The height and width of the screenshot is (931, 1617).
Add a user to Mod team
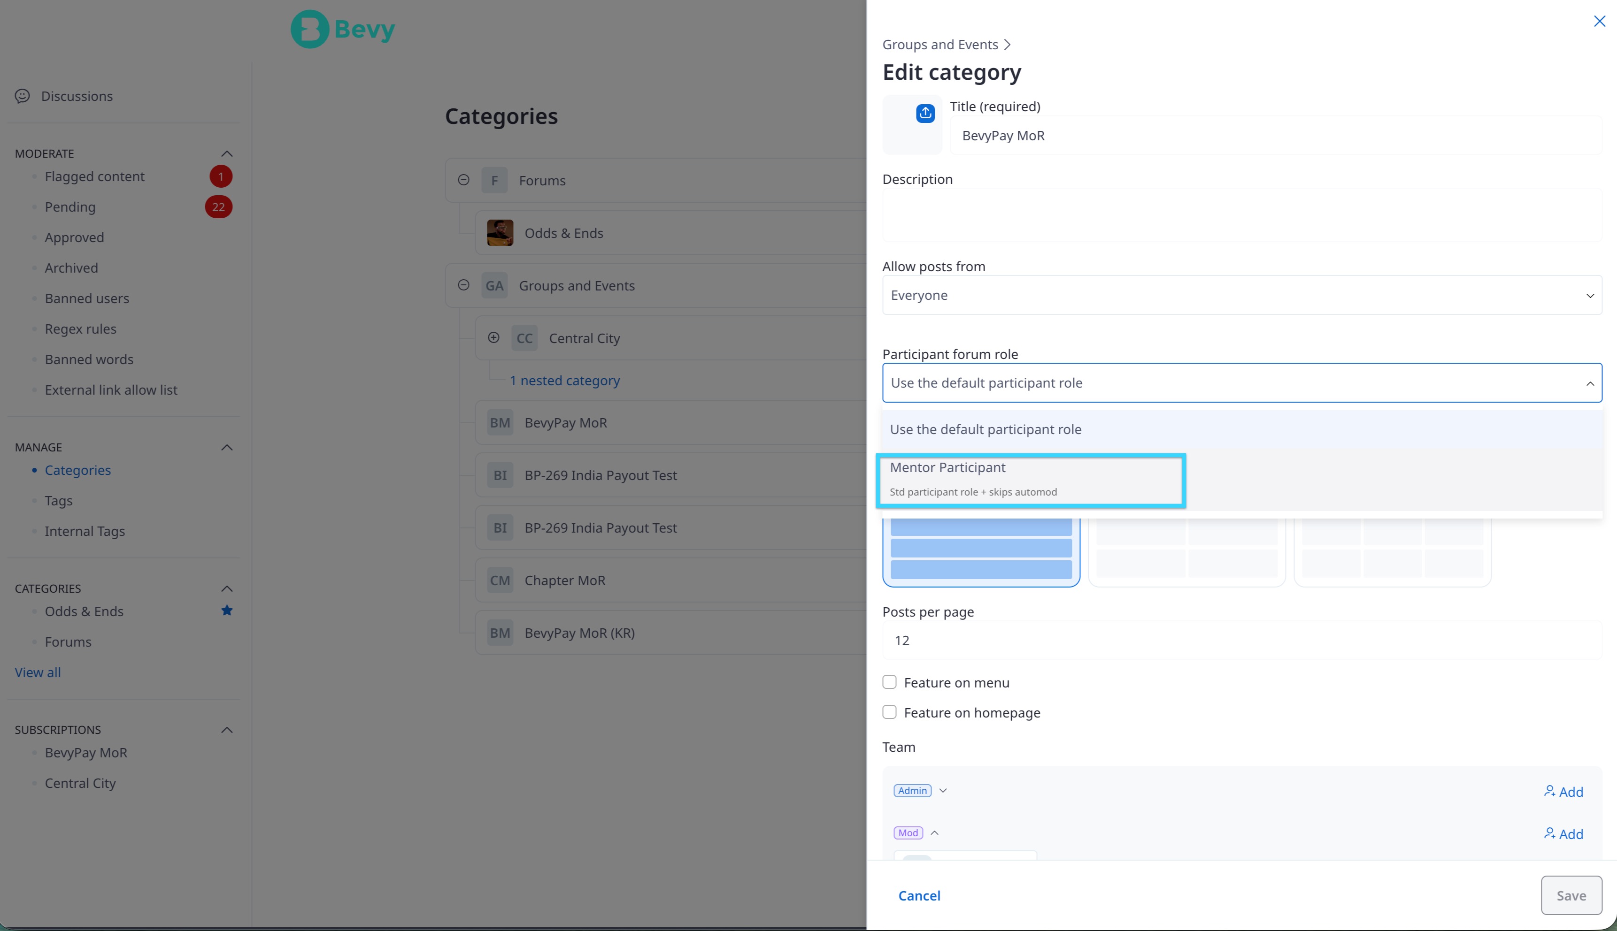pyautogui.click(x=1563, y=834)
